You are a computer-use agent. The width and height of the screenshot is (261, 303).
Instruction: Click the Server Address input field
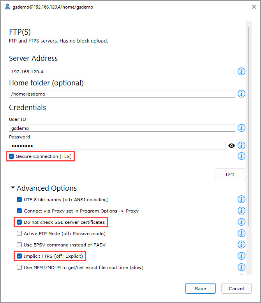click(122, 72)
